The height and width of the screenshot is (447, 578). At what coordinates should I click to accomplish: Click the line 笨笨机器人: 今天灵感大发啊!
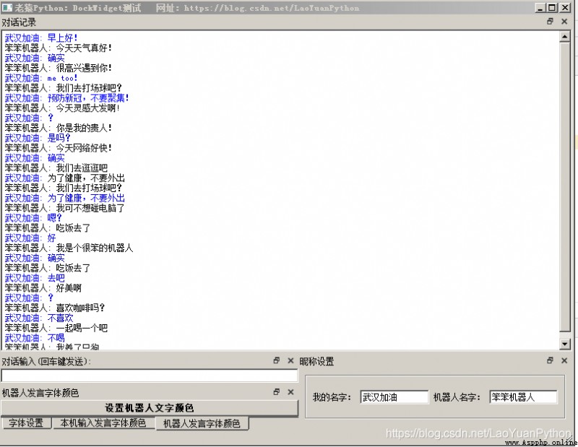(x=62, y=108)
